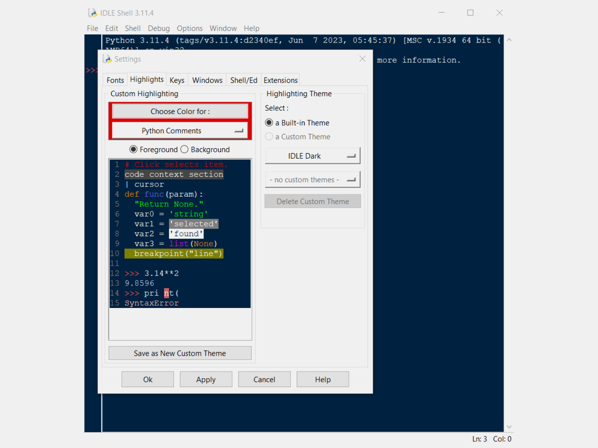Click the 'cursor' sample line

coord(149,184)
